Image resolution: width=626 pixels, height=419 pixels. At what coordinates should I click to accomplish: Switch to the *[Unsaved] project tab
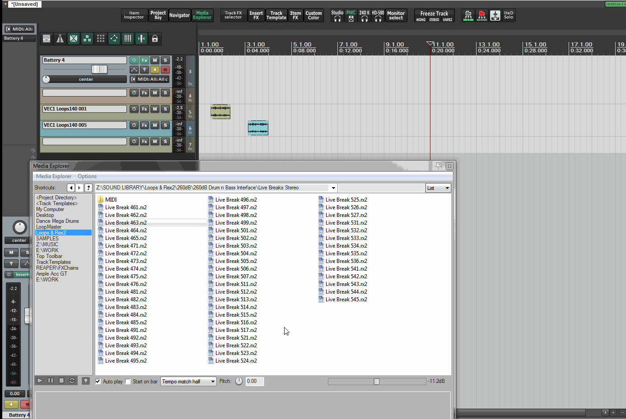pos(24,4)
